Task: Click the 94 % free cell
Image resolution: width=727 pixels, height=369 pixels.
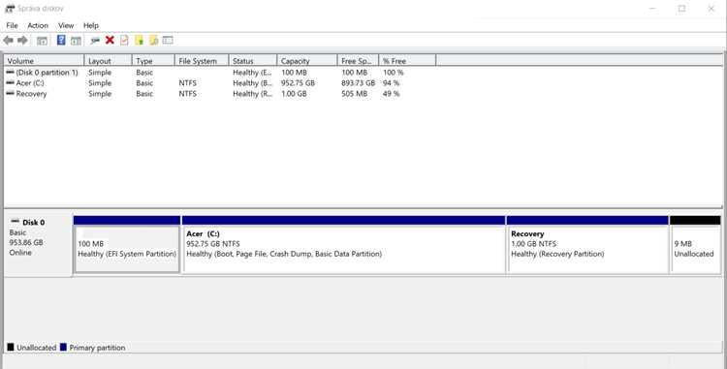Action: coord(391,83)
